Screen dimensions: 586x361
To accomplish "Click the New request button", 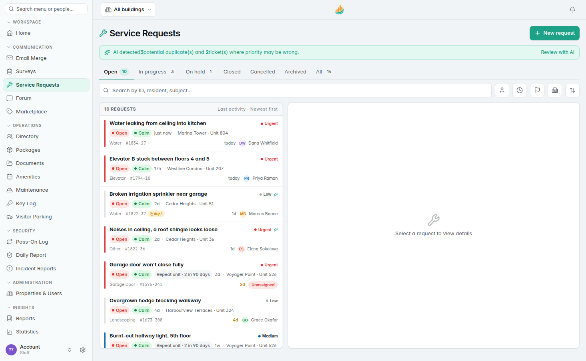I will 554,33.
